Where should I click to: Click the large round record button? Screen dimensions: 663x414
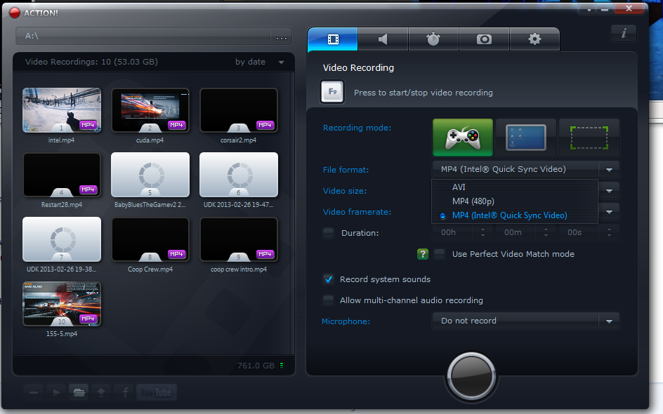[x=471, y=376]
